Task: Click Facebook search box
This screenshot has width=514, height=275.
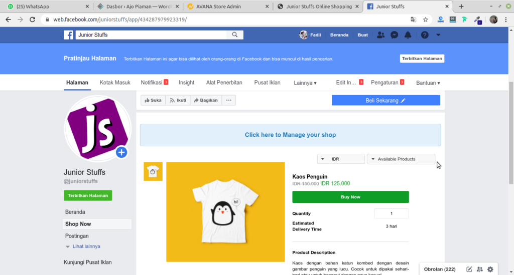Action: (x=151, y=35)
